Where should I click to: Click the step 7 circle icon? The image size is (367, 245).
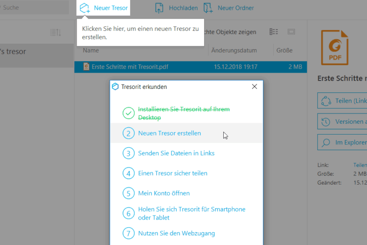(129, 233)
